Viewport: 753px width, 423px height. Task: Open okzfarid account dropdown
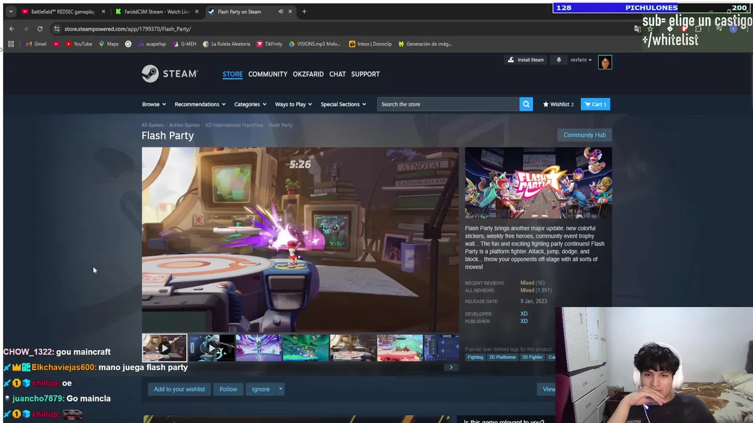point(581,59)
